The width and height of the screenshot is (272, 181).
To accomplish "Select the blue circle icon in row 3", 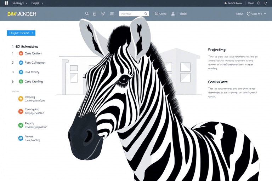I will [21, 72].
